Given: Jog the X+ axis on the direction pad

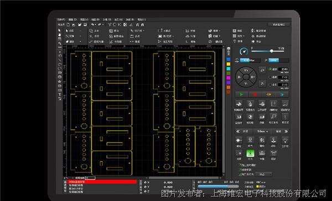Looking at the screenshot, I should point(253,77).
